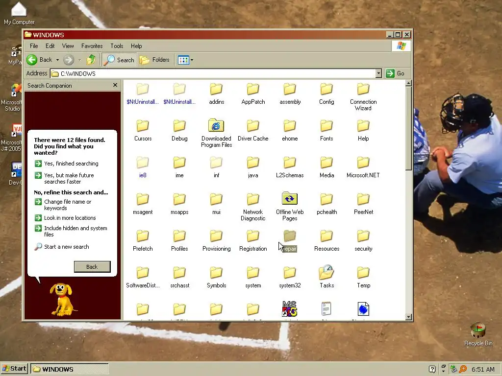Toggle the Search toolbar button
Viewport: 502px width, 376px height.
click(x=120, y=60)
